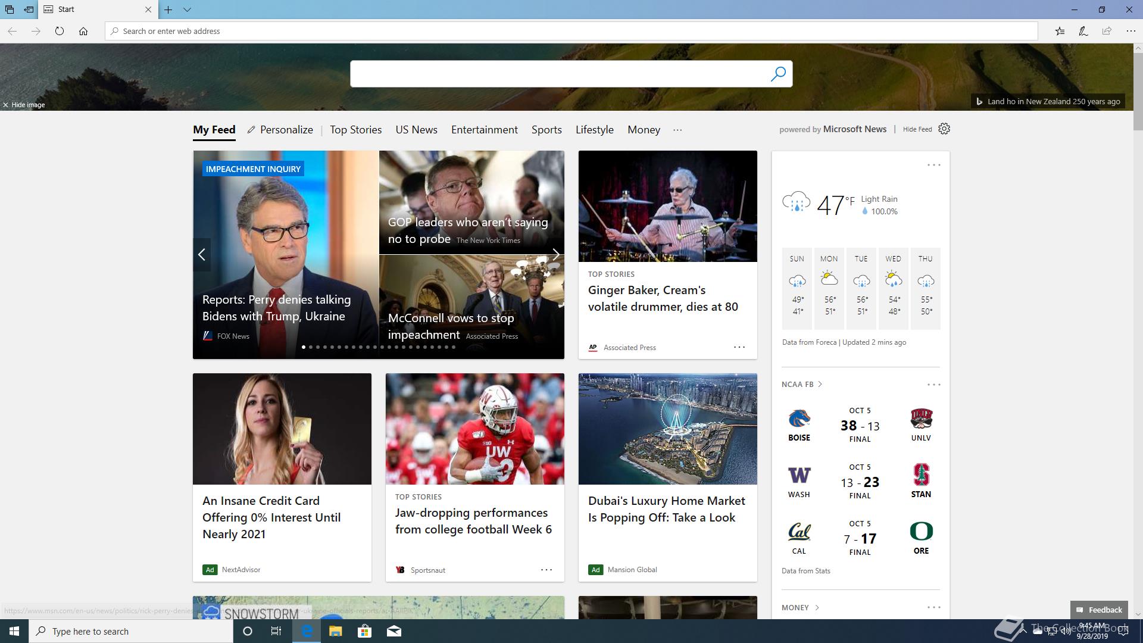The width and height of the screenshot is (1143, 643).
Task: Open the Favorites hub icon
Action: click(x=1060, y=31)
